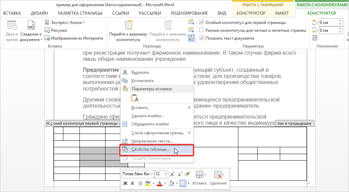Click the Изображения из Интернета button
Viewport: 349px width, 192px height.
pos(74,38)
